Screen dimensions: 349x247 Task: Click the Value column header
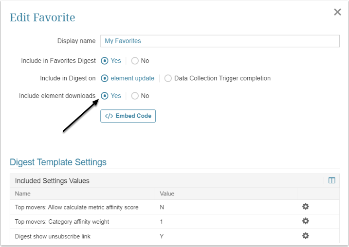pos(167,194)
